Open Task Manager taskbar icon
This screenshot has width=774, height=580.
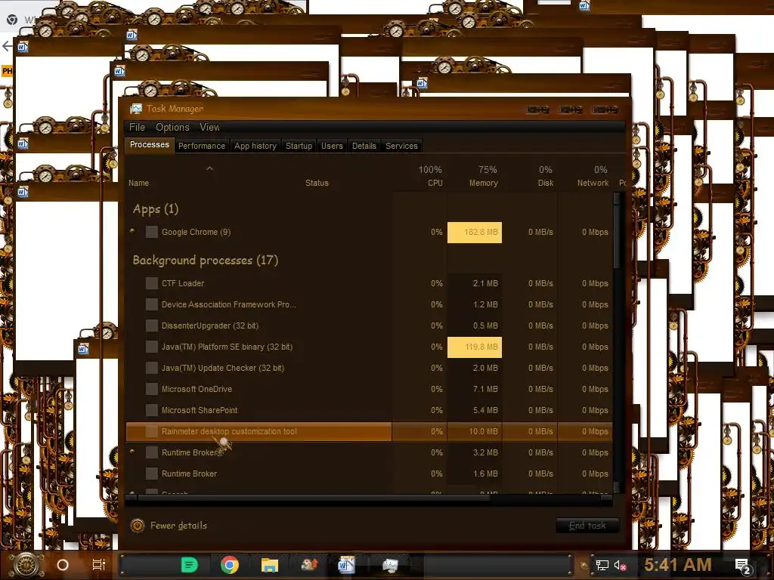(390, 565)
